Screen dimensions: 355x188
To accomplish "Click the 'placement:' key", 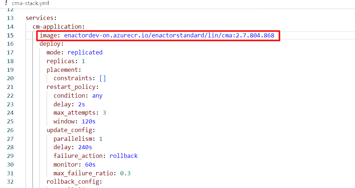I will 64,70.
